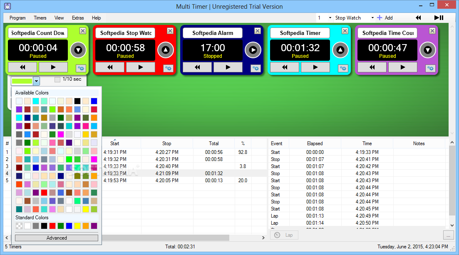Click right arrow of horizontal table scrollbar
This screenshot has width=459, height=255.
pyautogui.click(x=263, y=238)
